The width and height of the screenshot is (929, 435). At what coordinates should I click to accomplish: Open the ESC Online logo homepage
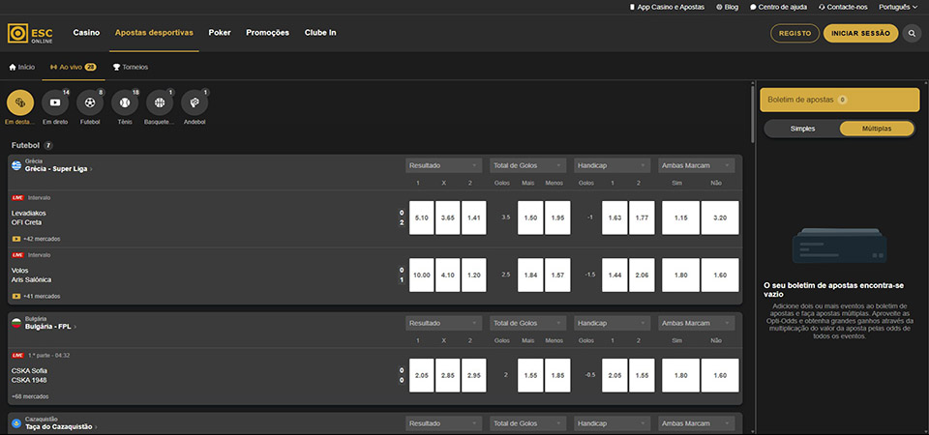point(30,33)
